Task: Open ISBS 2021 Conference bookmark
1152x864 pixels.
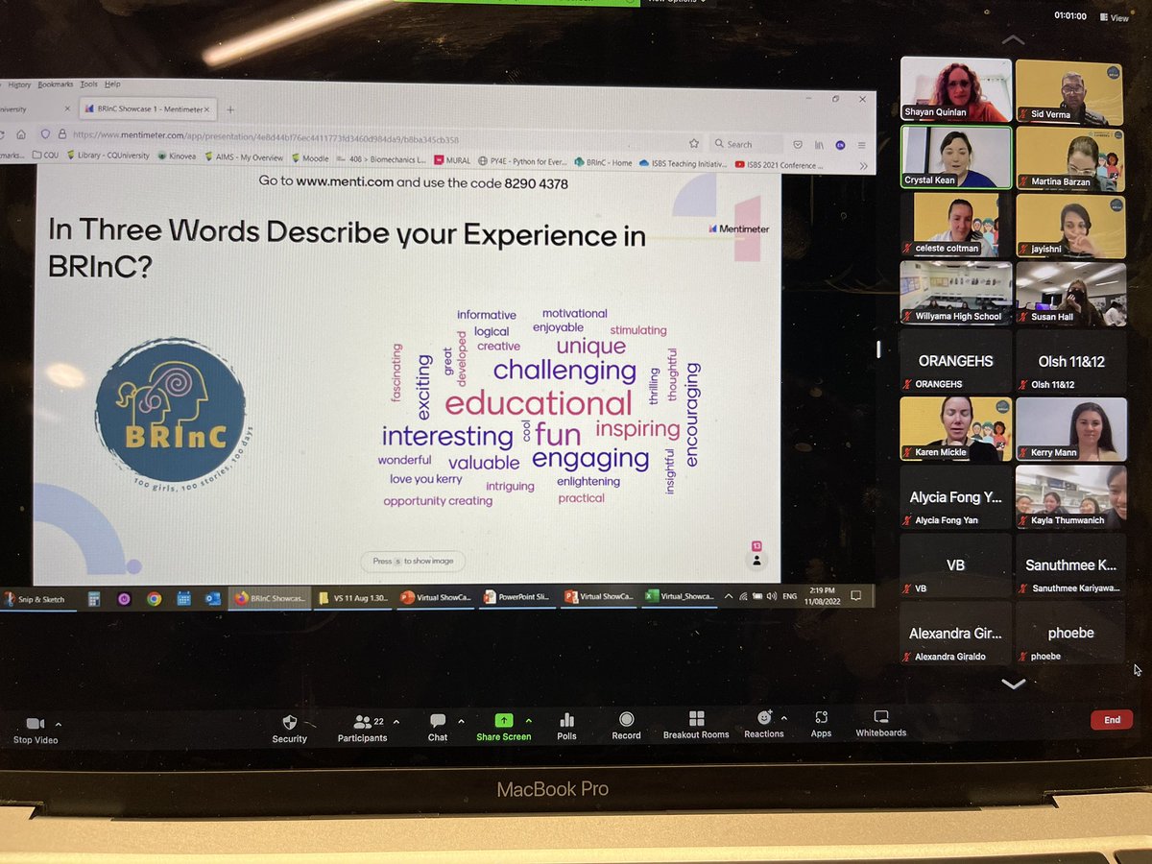Action: tap(779, 165)
